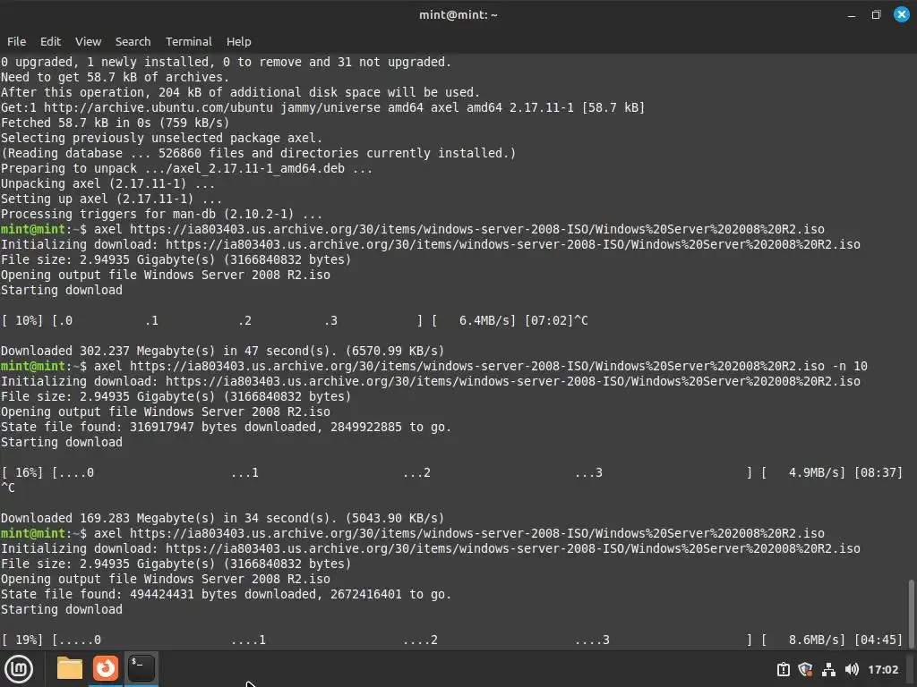The width and height of the screenshot is (917, 687).
Task: Click 'Downloaded 169.283 Megabyte(s) in 34 second(s)' line
Action: pyautogui.click(x=222, y=518)
